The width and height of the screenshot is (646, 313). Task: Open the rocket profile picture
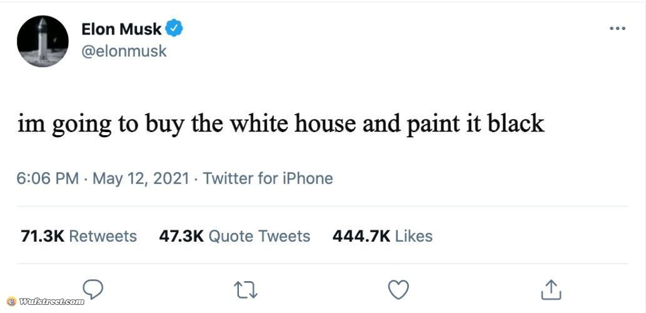43,41
